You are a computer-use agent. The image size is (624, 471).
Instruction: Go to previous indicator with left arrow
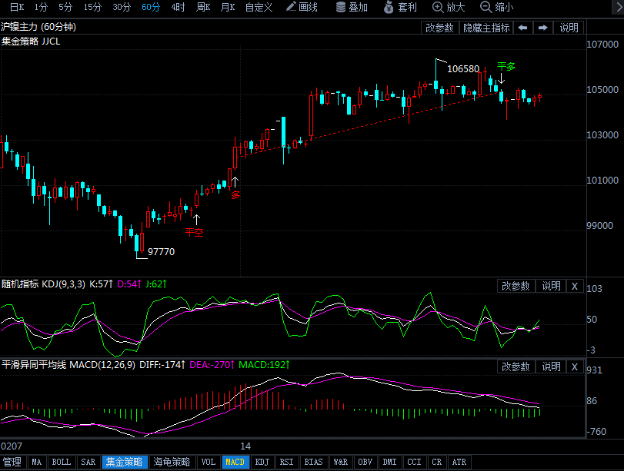(x=522, y=28)
